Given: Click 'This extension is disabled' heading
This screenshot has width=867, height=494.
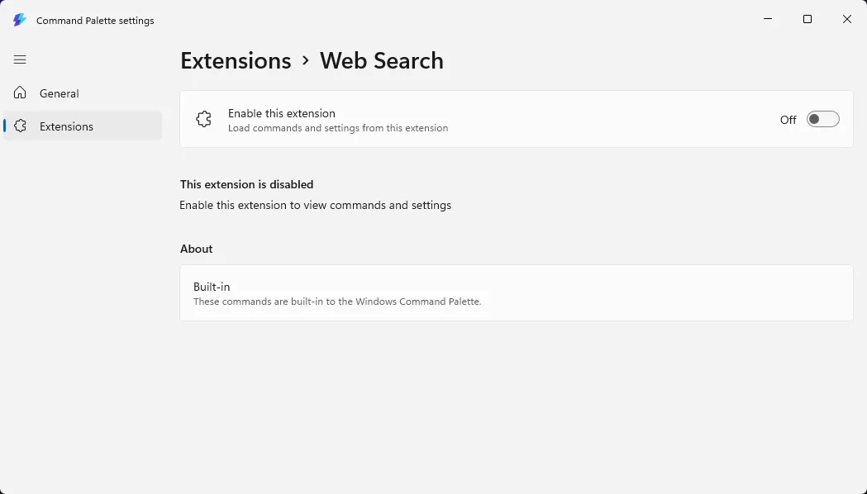Looking at the screenshot, I should [x=246, y=184].
